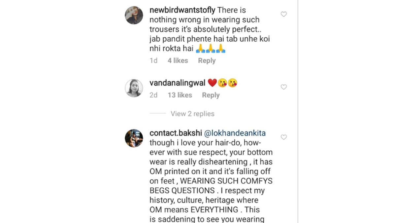This screenshot has width=396, height=223.
Task: Like newbirdwantstofly's comment with the heart icon
Action: pyautogui.click(x=283, y=14)
